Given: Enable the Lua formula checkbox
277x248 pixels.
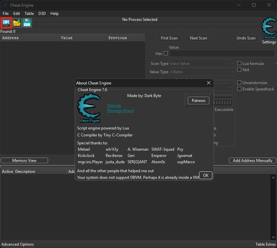Looking at the screenshot, I should (x=239, y=63).
